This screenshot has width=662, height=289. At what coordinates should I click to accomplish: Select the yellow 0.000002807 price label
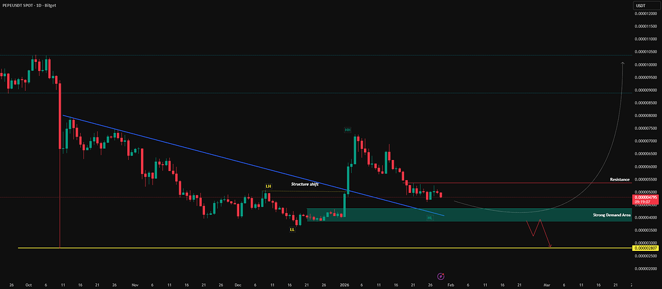(646, 248)
